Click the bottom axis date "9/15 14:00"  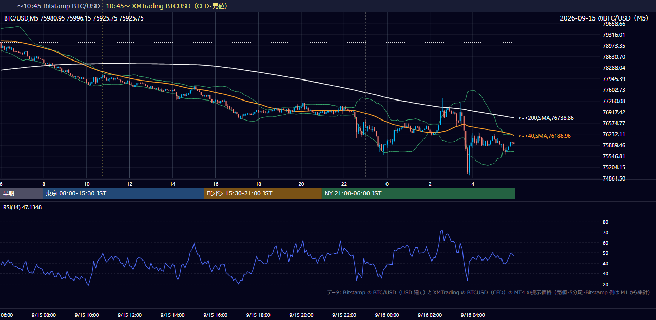point(173,315)
